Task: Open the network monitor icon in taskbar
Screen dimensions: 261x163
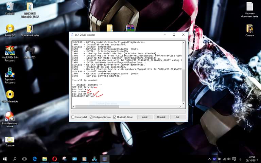Action: coord(94,159)
